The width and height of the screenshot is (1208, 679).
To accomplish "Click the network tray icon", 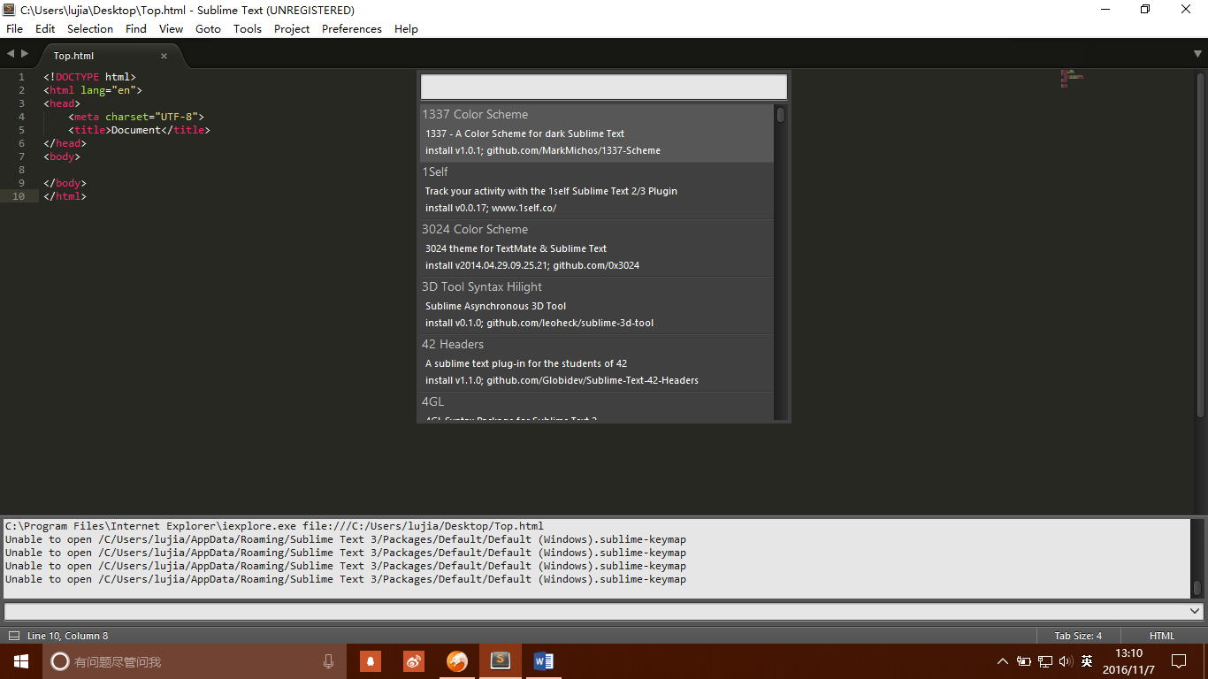I will pos(1044,661).
